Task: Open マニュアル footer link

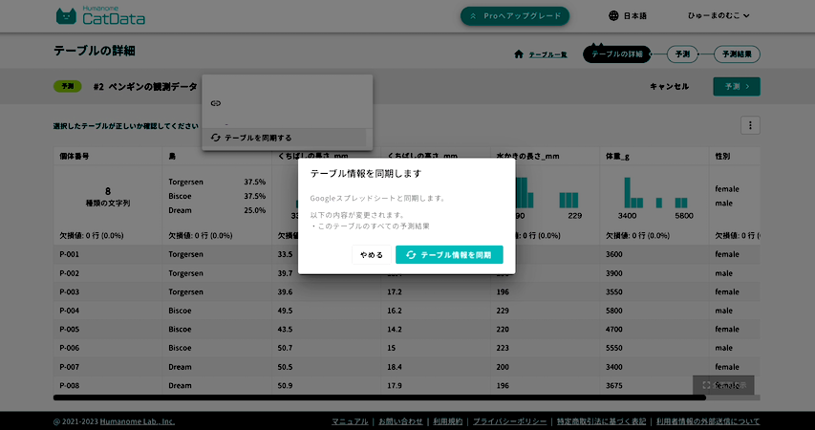Action: 350,421
